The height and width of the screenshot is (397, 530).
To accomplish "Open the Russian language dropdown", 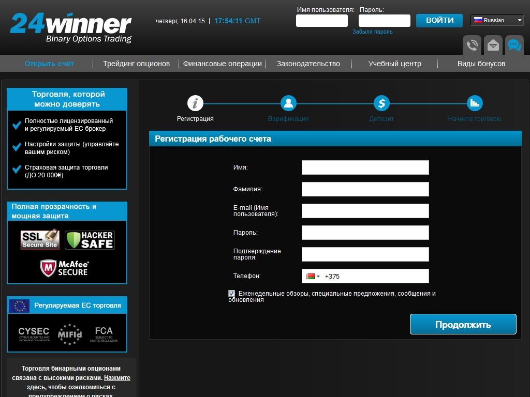I will 497,20.
